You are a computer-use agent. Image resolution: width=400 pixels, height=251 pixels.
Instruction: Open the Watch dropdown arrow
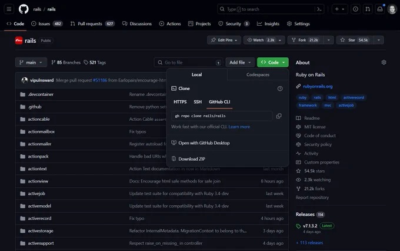[280, 40]
